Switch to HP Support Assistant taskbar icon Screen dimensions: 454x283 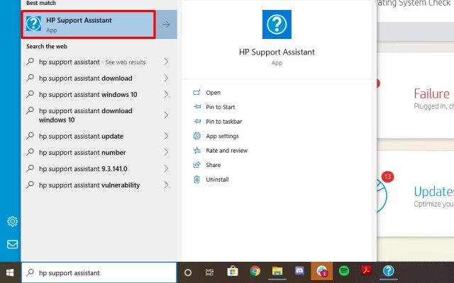pyautogui.click(x=389, y=271)
